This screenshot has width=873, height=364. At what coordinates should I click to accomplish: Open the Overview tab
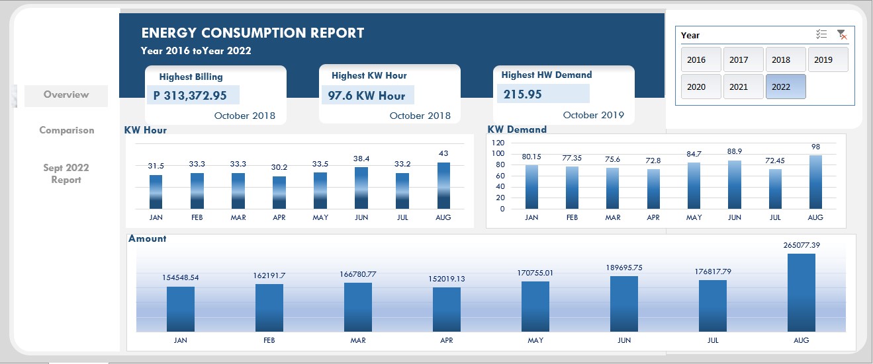click(66, 95)
